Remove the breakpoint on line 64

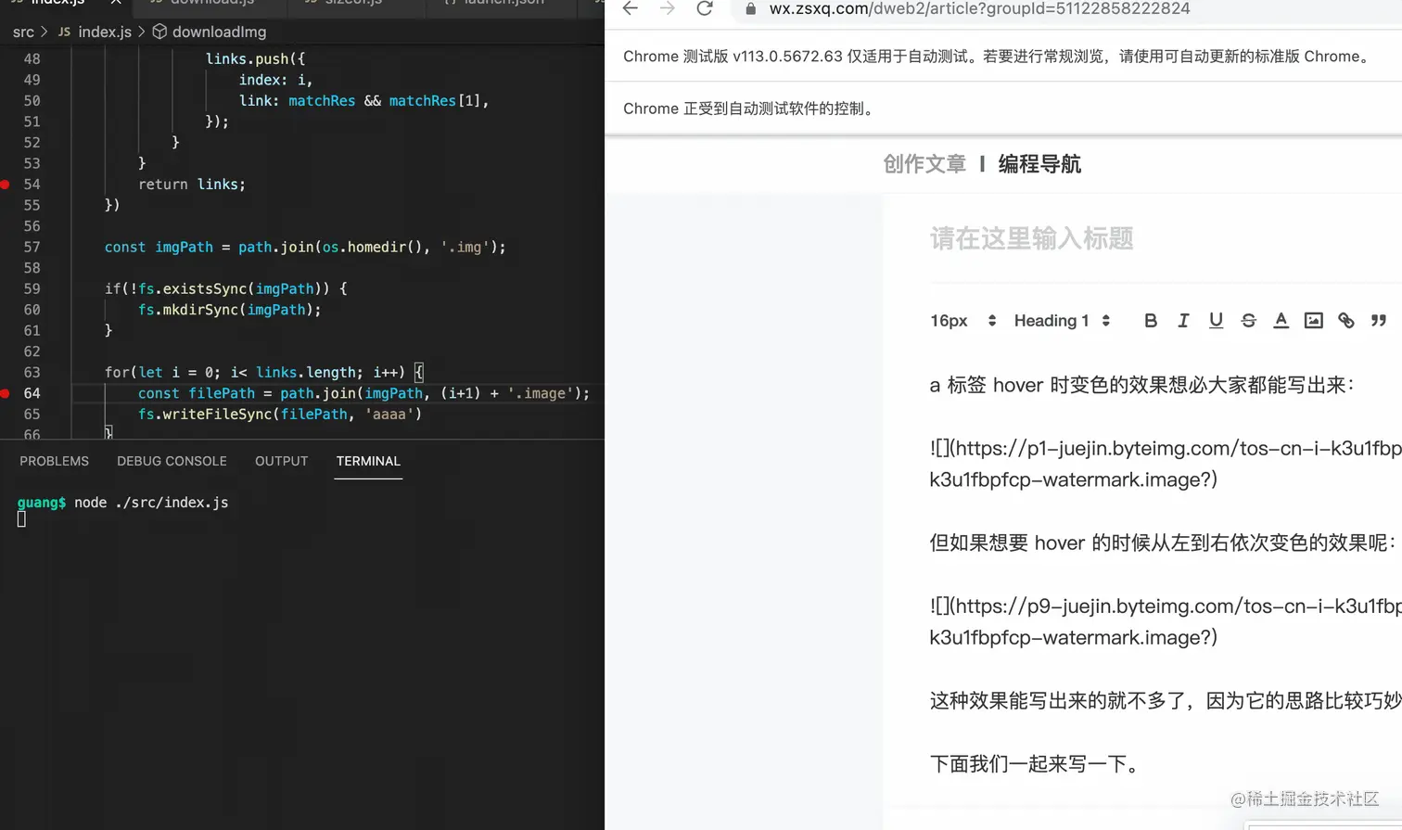[6, 393]
